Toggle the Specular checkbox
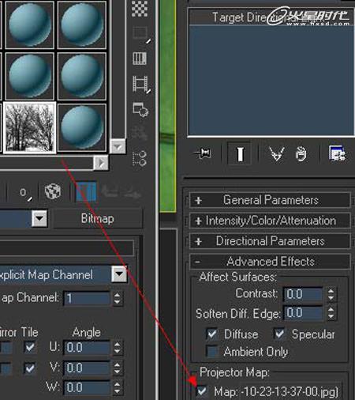 click(279, 334)
